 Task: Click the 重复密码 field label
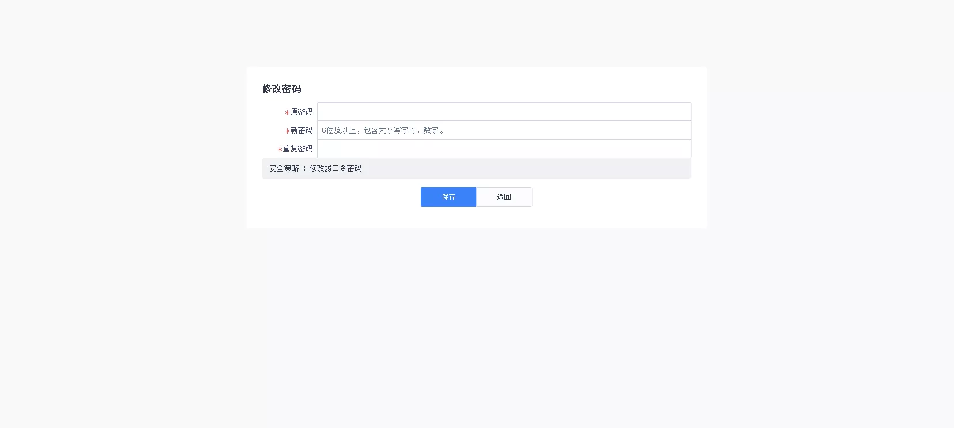click(297, 149)
